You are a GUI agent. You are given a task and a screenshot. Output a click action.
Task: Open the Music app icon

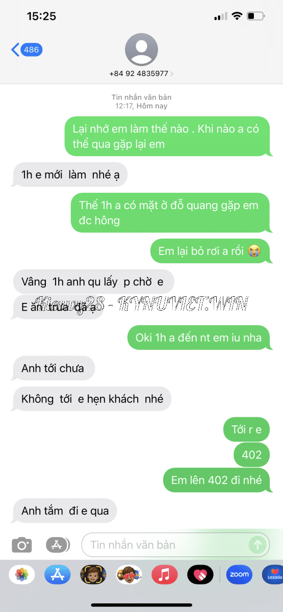point(164,575)
